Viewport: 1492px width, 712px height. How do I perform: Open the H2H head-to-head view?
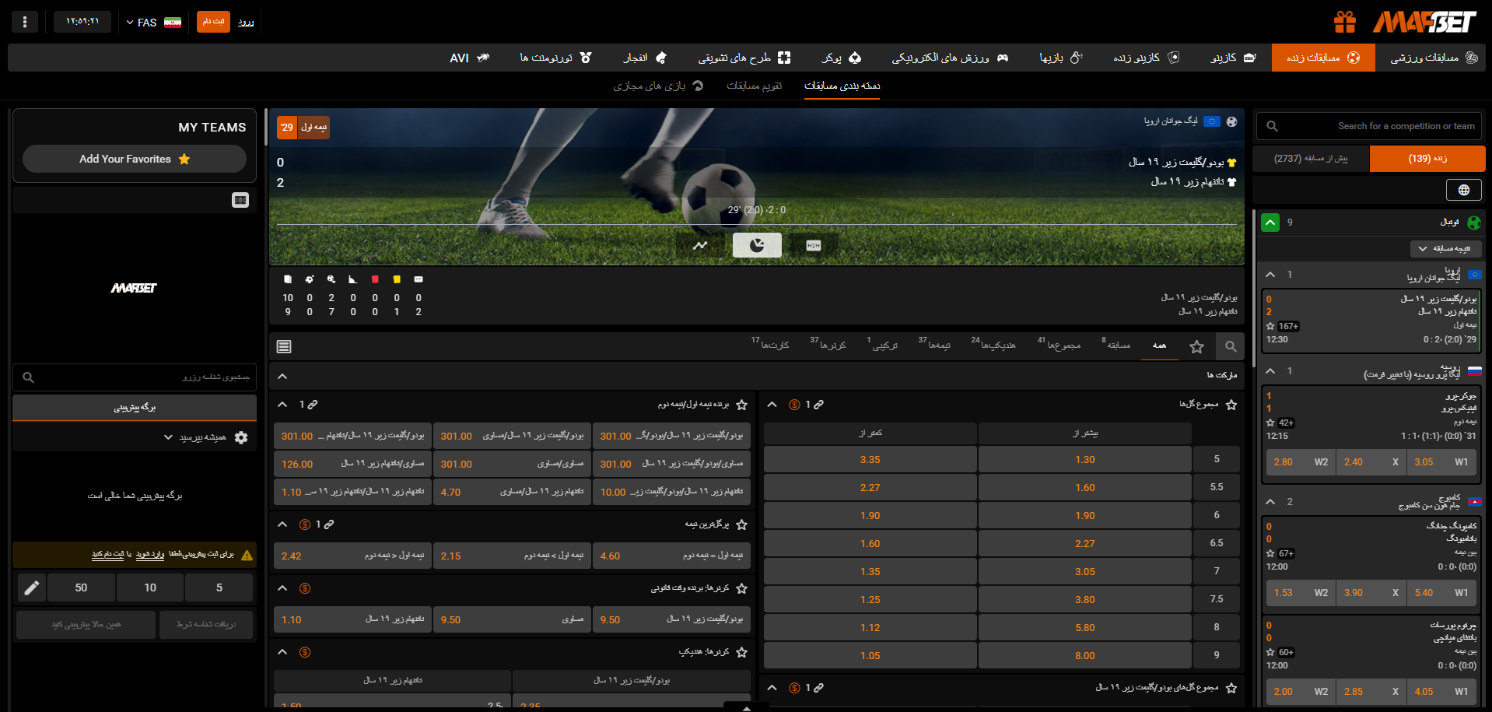[x=813, y=245]
